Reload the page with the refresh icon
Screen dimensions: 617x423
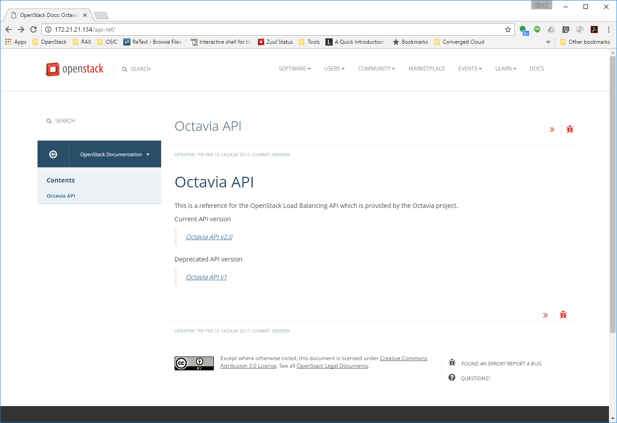tap(33, 29)
